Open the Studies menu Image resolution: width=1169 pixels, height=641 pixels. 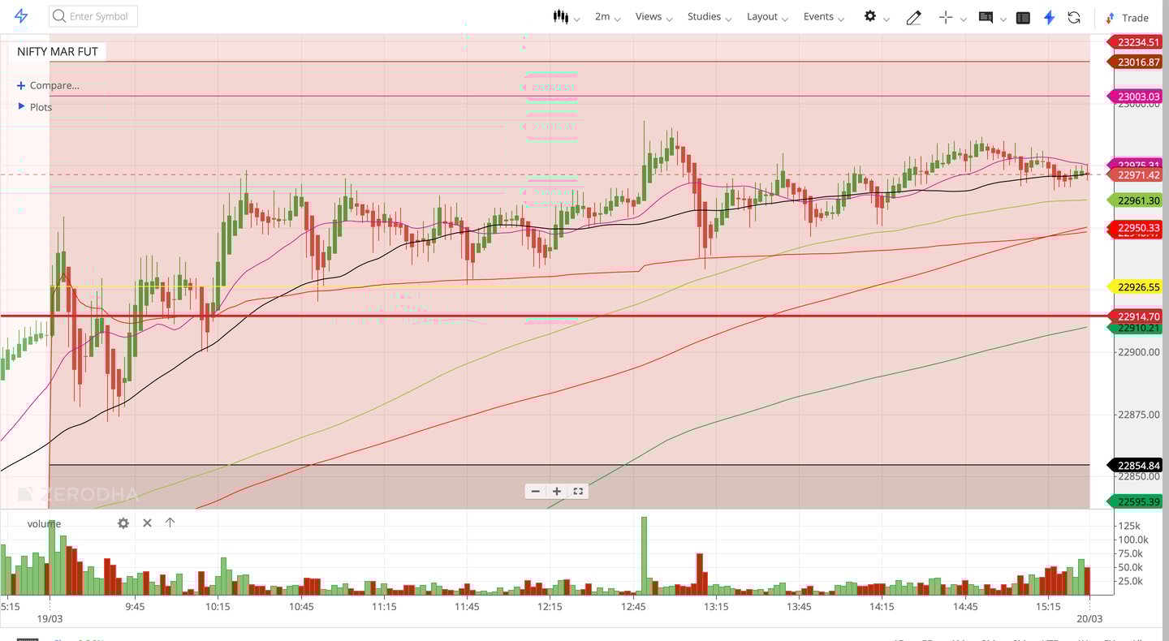710,17
